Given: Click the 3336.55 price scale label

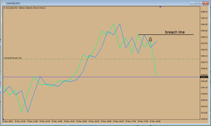Looking at the screenshot, I should [x=204, y=100].
